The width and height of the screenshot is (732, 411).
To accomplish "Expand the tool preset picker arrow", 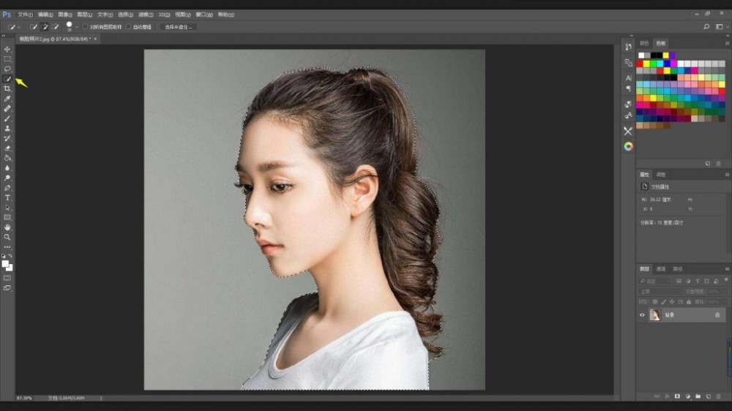I will pos(19,26).
